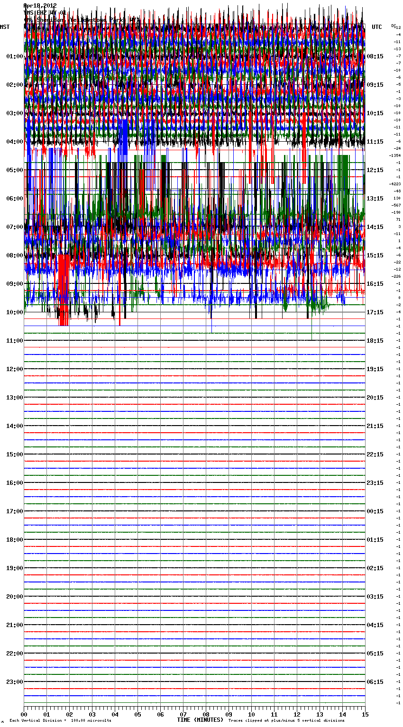Pick the '16:15' UTC time label
The height and width of the screenshot is (727, 403).
pos(375,284)
